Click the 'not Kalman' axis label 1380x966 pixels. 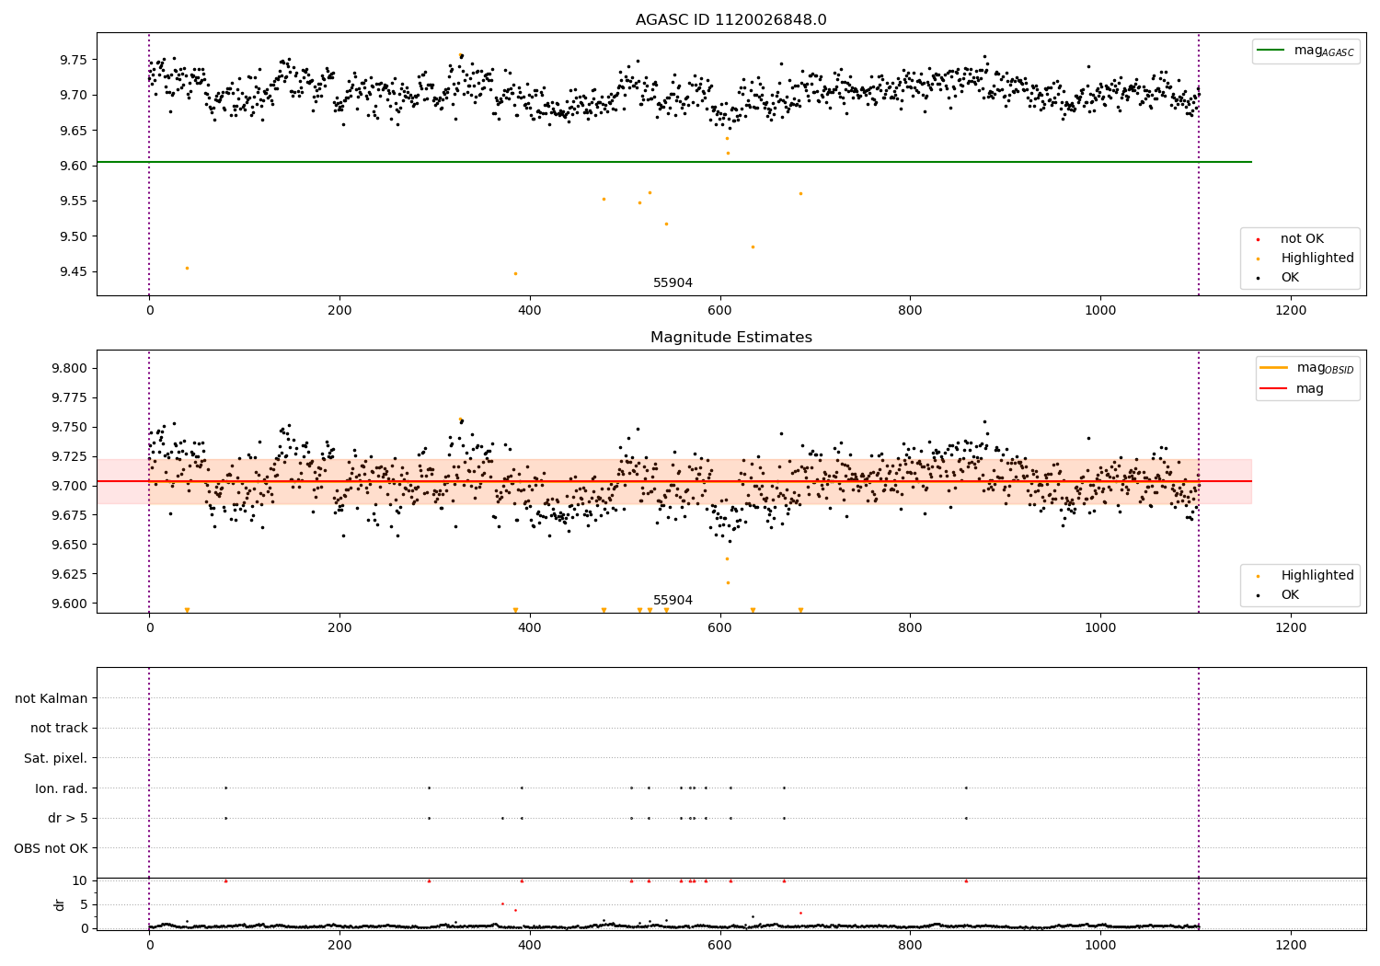click(x=52, y=698)
